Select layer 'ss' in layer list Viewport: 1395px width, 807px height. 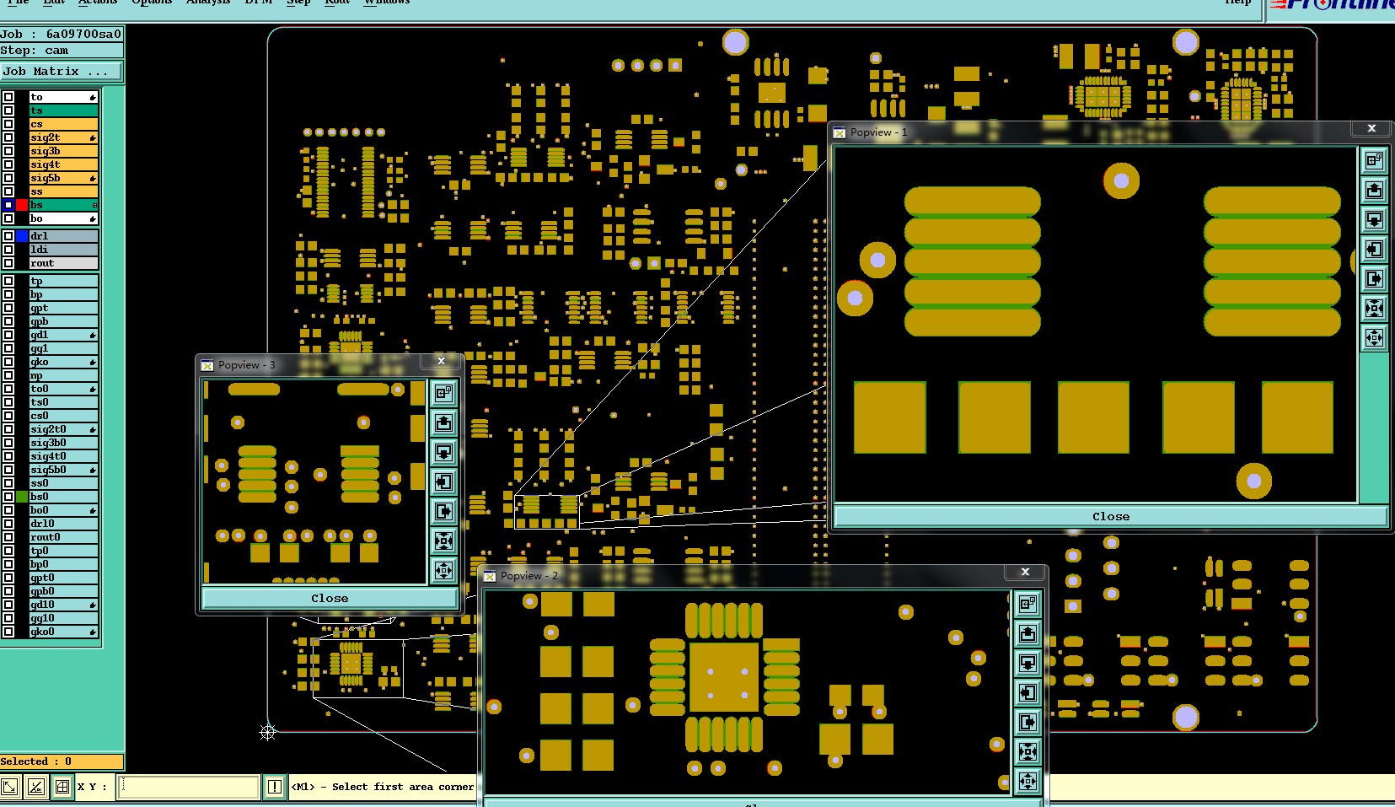tap(64, 191)
